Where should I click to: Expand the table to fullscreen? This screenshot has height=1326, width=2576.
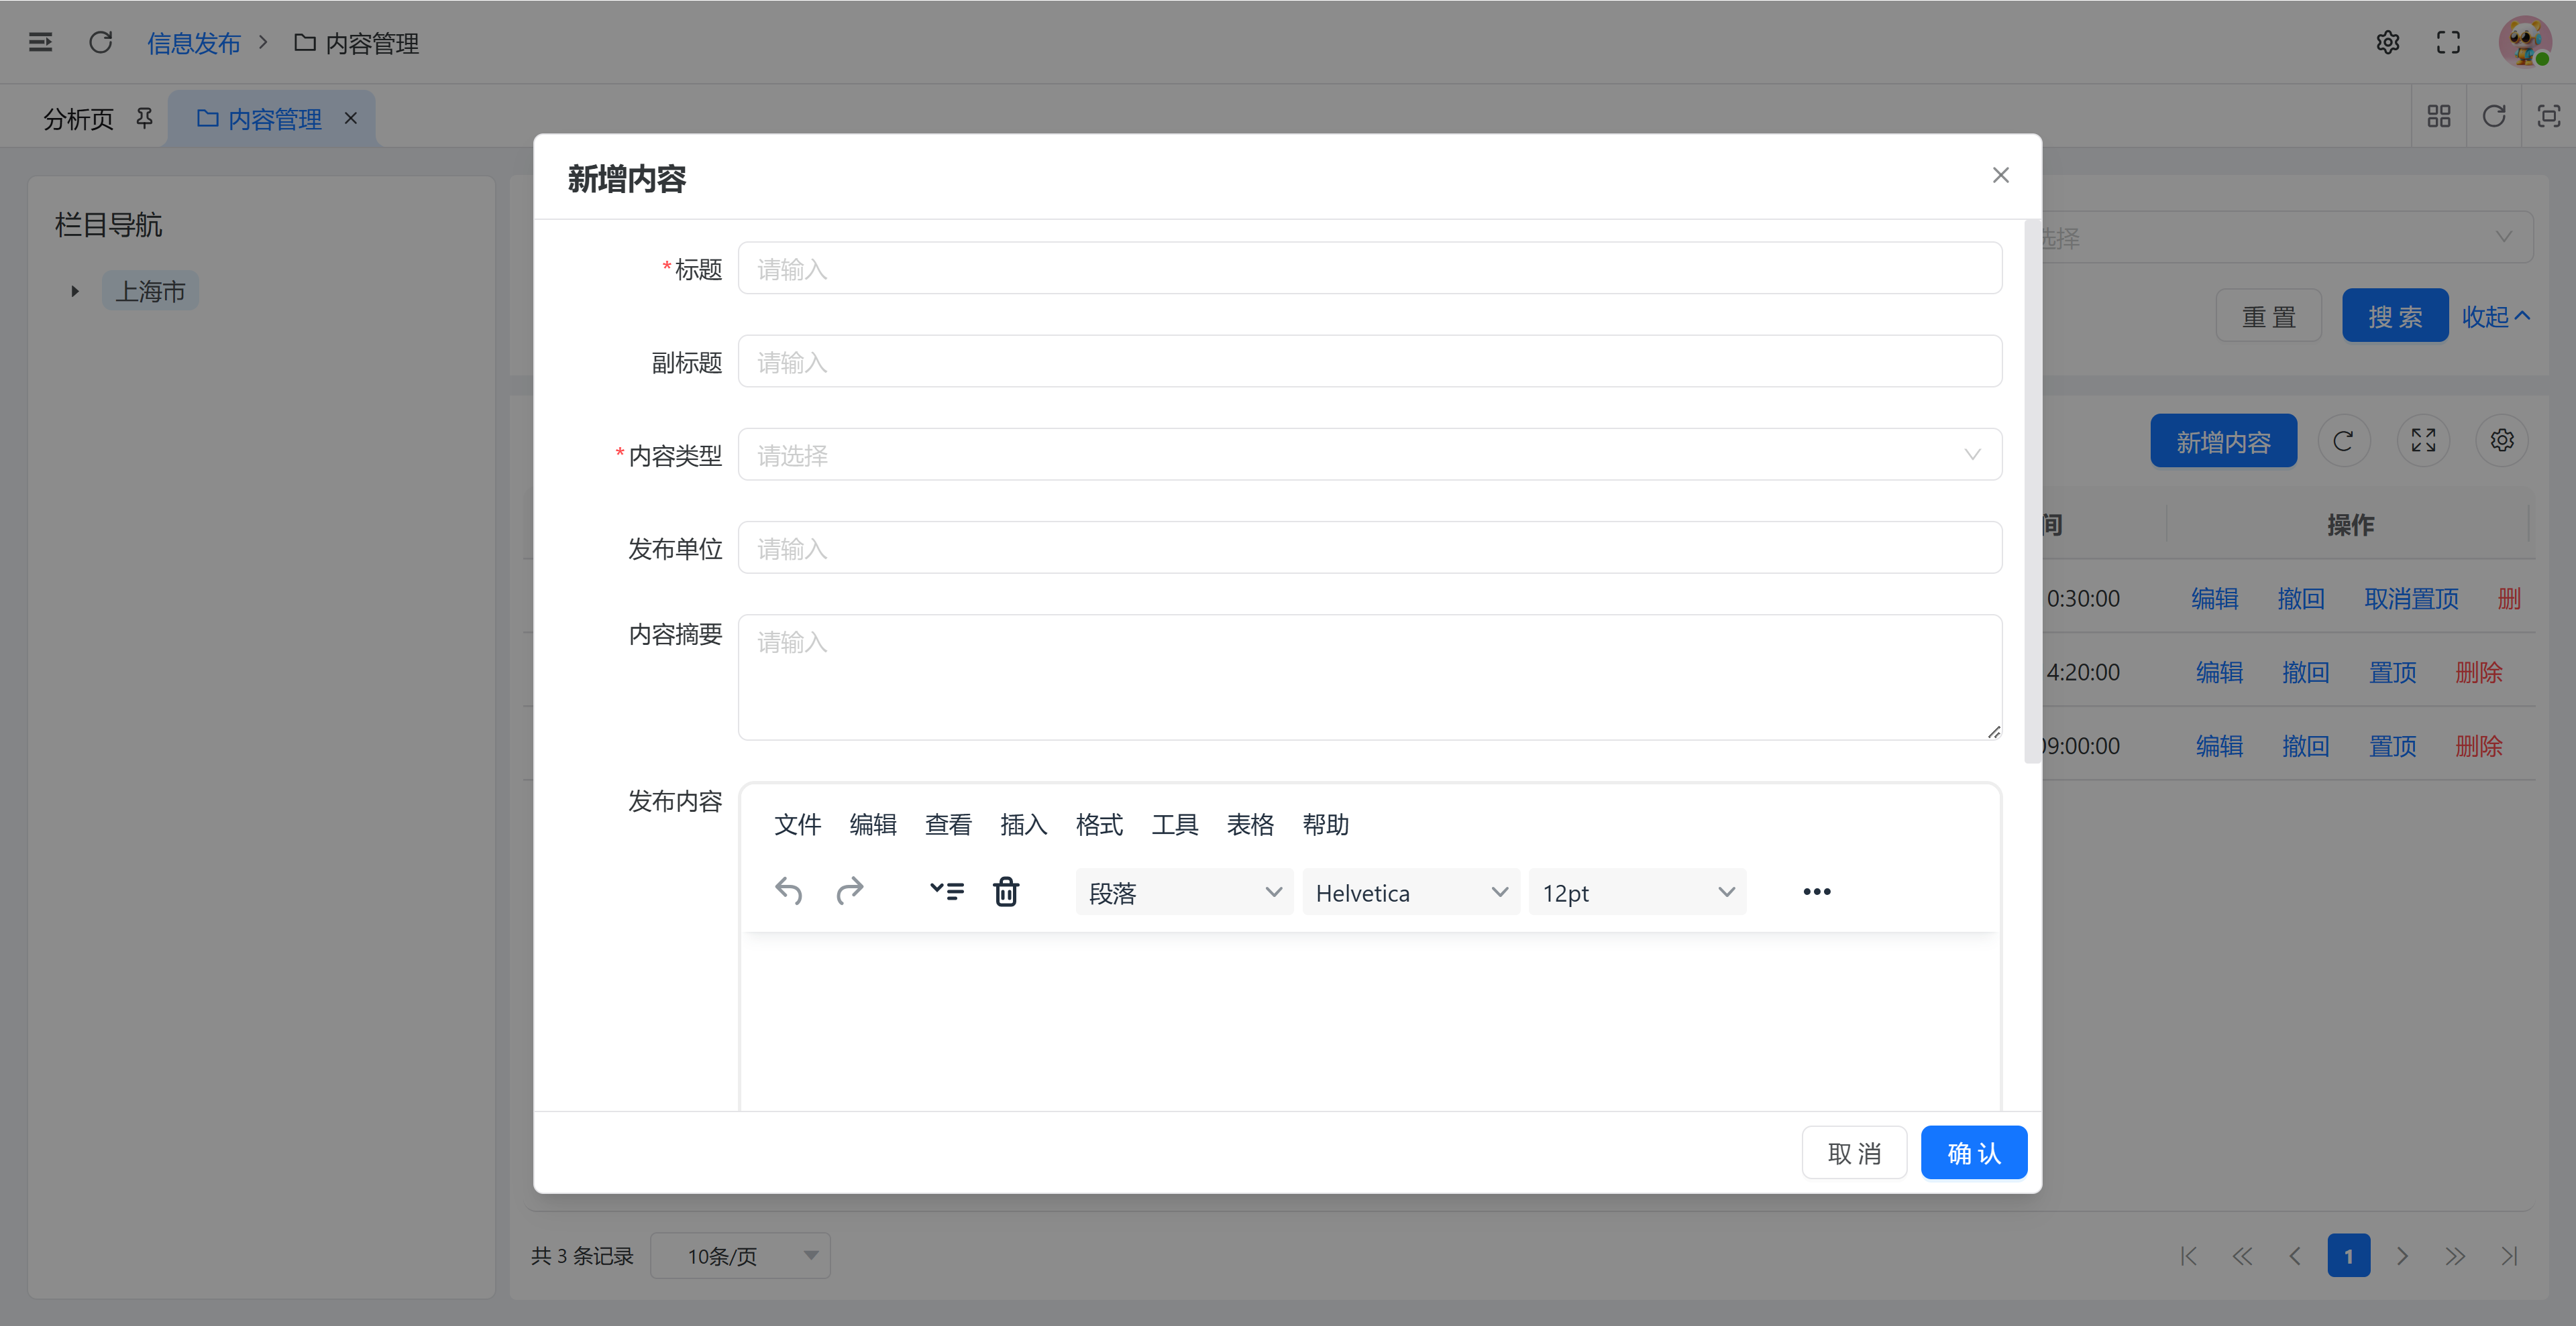point(2423,440)
